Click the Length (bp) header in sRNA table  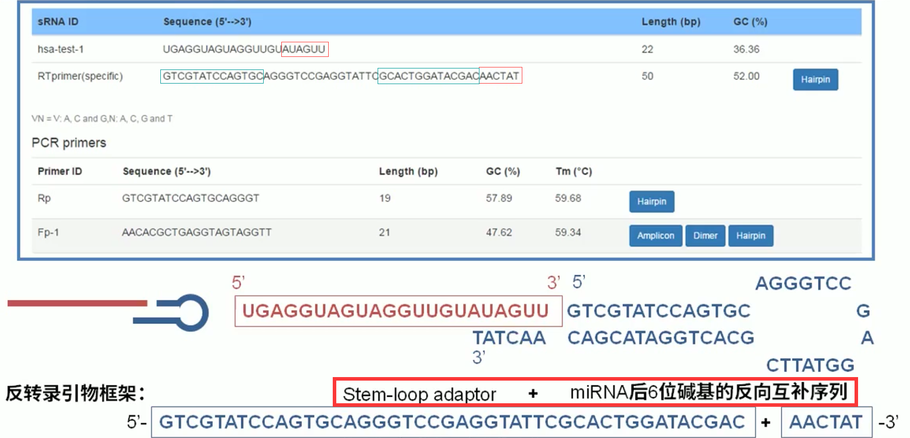pos(671,22)
